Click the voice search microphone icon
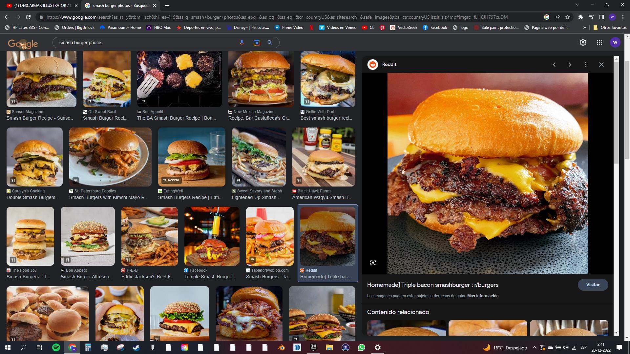 coord(242,43)
